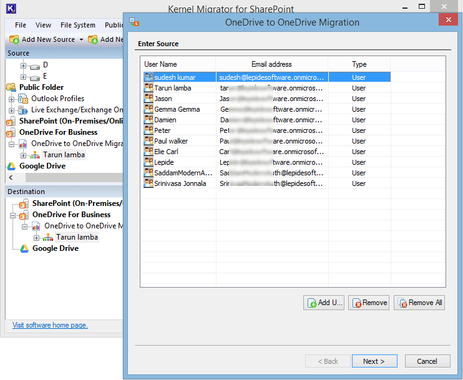Screen dimensions: 463x380
Task: Sort by Email address column header
Action: point(271,64)
